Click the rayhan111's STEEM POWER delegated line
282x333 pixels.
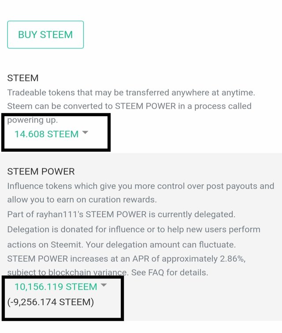click(121, 214)
